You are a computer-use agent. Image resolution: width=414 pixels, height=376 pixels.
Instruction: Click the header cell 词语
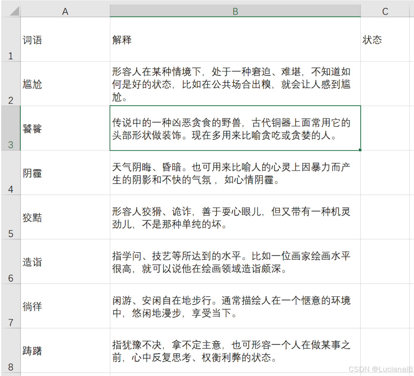65,39
